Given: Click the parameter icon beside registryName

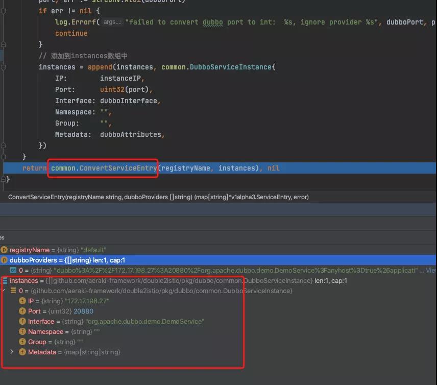Looking at the screenshot, I should point(4,250).
